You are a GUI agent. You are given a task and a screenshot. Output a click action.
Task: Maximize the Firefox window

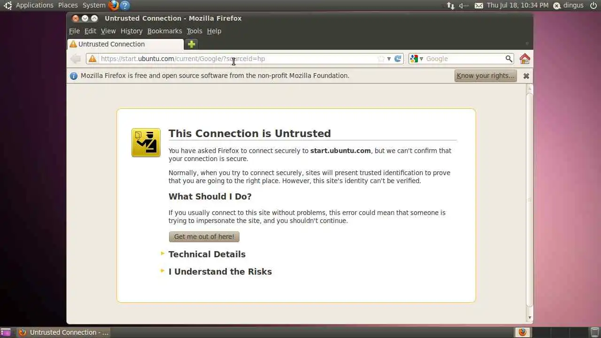pos(94,18)
